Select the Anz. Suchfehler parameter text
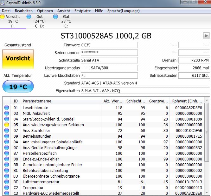This screenshot has width=211, height=196. 36,131
